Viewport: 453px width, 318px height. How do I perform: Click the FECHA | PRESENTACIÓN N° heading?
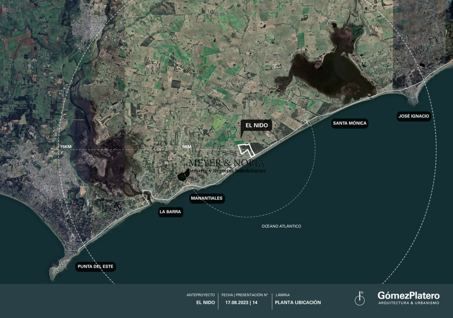(x=245, y=295)
